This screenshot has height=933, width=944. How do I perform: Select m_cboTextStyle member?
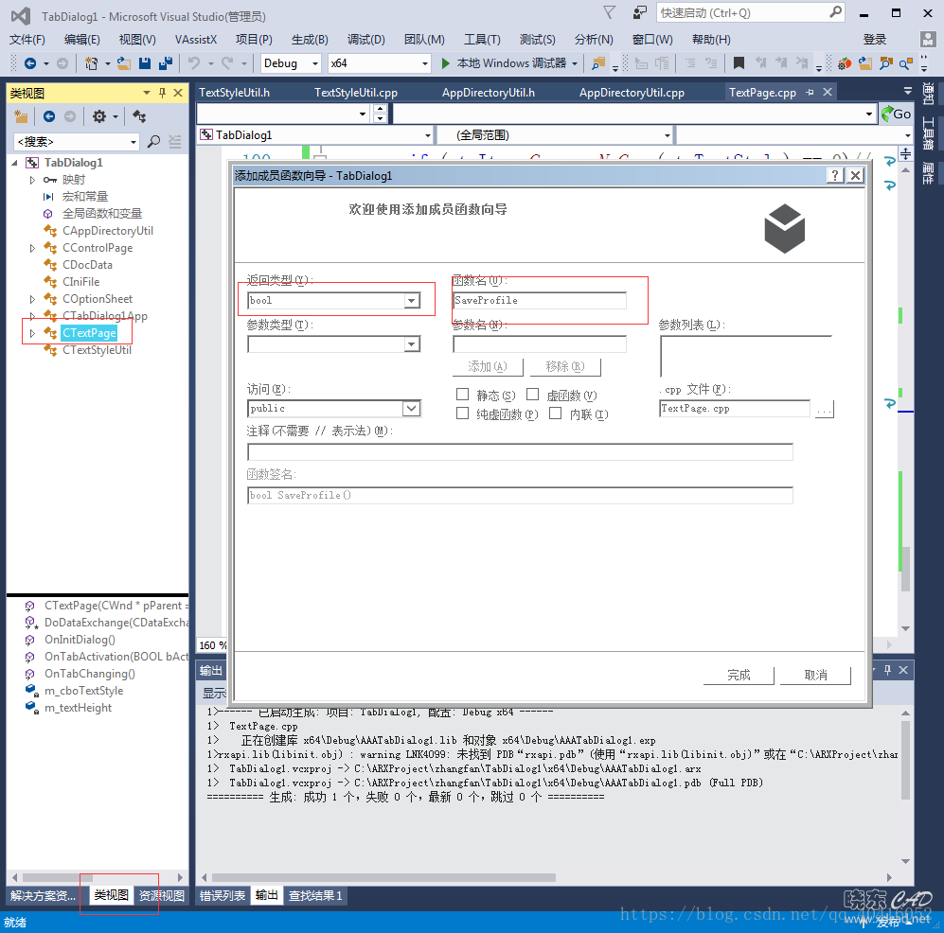tap(83, 691)
